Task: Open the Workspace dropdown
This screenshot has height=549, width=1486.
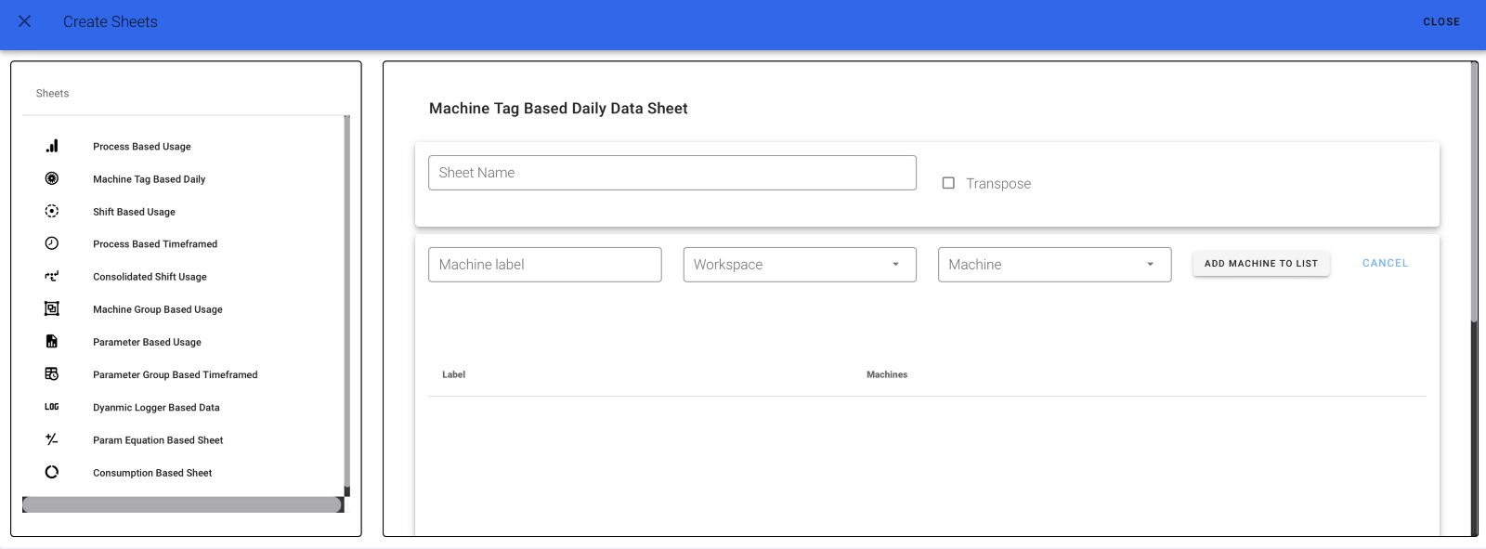Action: [x=800, y=265]
